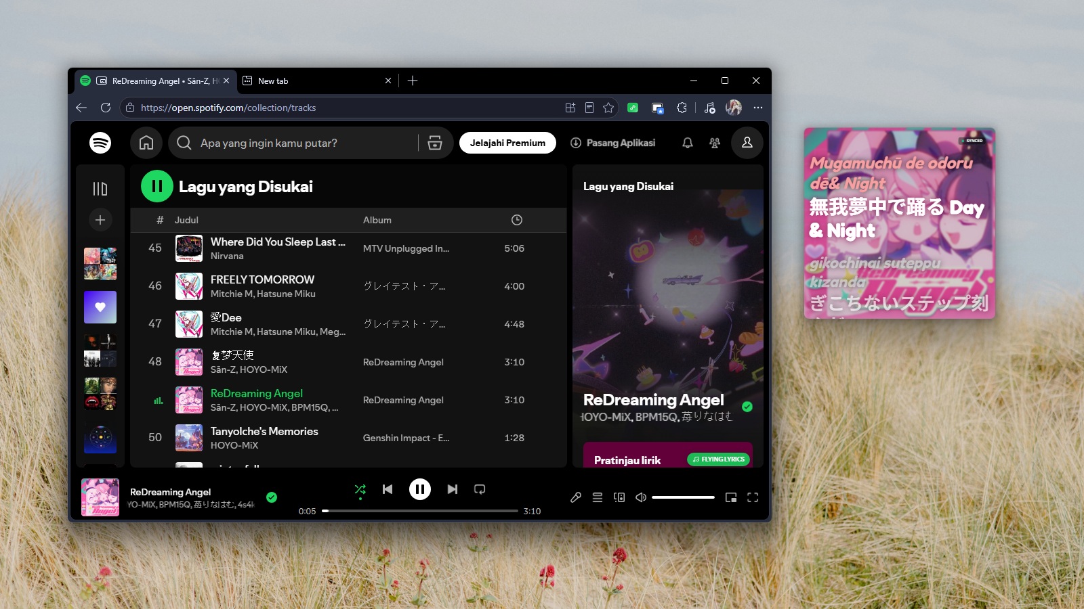The image size is (1084, 609).
Task: Toggle liked checkmark in bottom player bar
Action: click(x=272, y=497)
